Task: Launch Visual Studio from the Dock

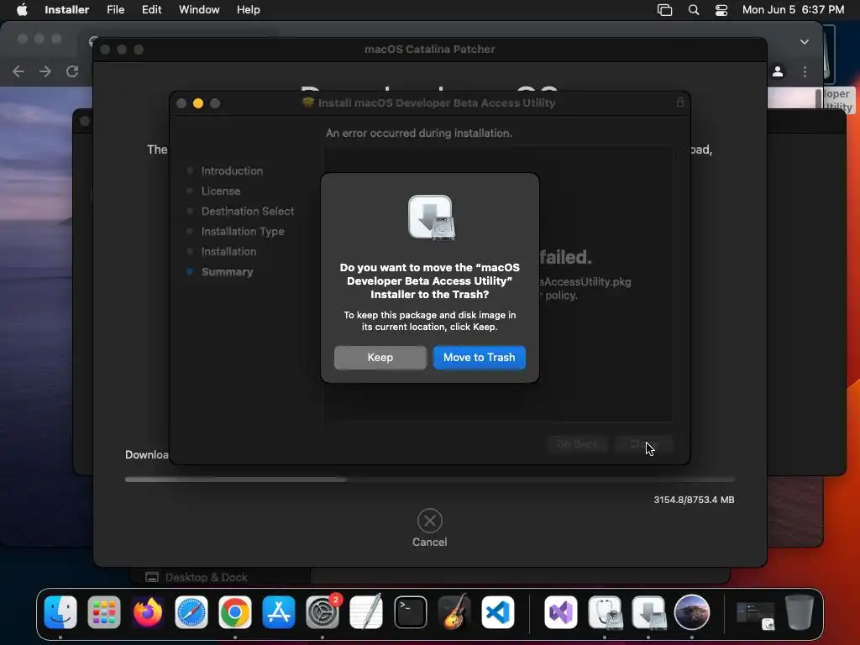Action: (560, 612)
